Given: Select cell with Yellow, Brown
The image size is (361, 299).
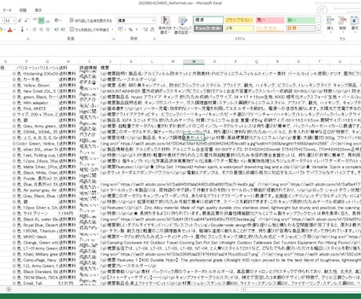Looking at the screenshot, I should point(37,85).
